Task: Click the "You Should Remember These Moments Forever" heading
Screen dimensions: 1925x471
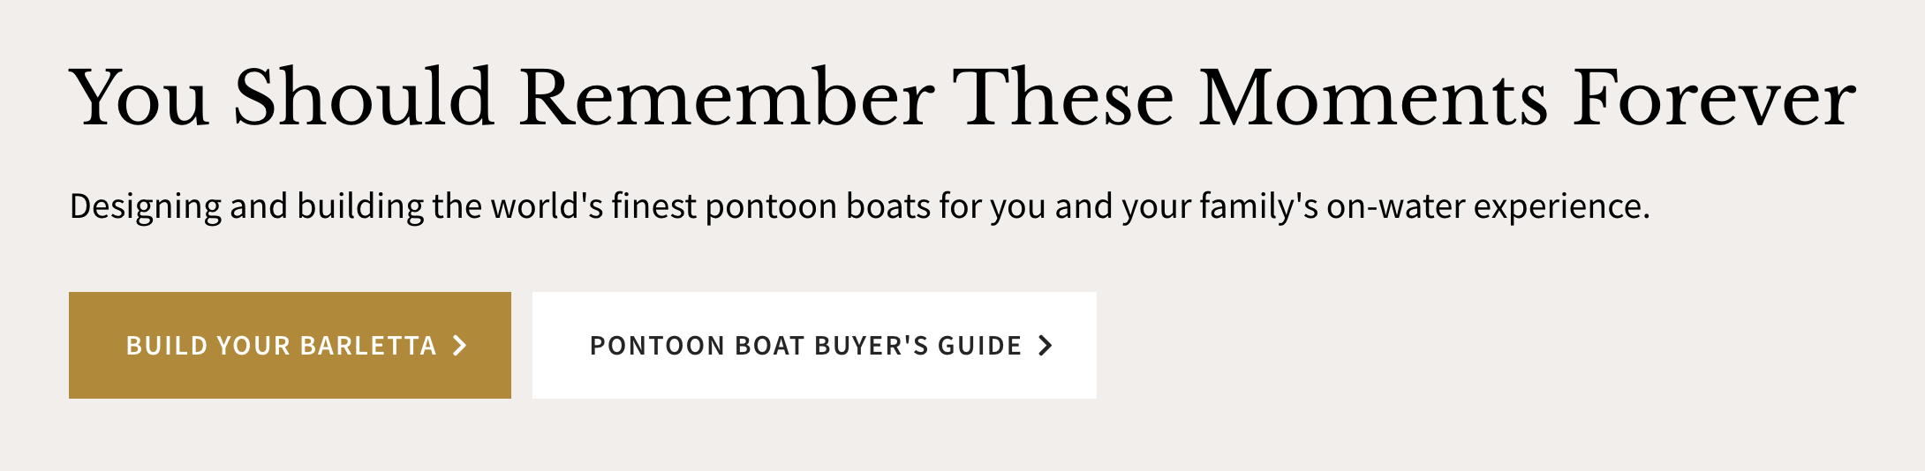Action: pyautogui.click(x=962, y=99)
